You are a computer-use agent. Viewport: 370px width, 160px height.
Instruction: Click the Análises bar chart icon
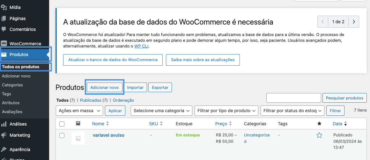4,124
